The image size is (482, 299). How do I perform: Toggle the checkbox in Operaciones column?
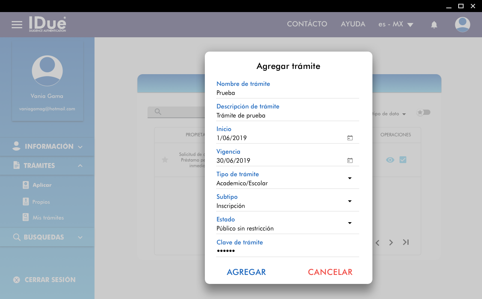(x=403, y=160)
